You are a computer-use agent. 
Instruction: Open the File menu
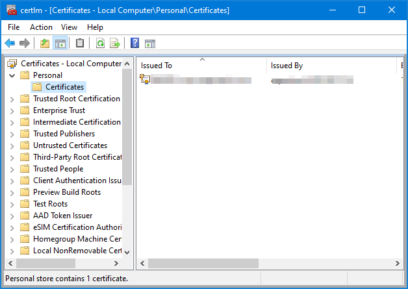tap(14, 27)
